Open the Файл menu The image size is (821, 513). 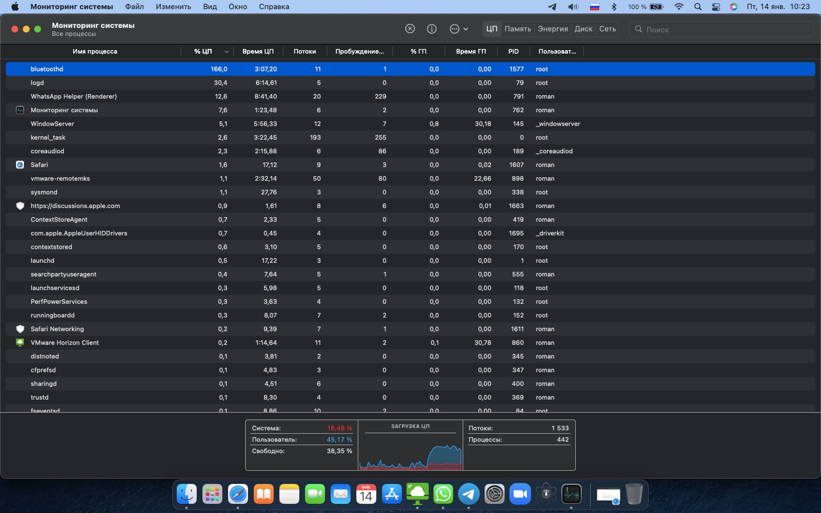coord(135,7)
